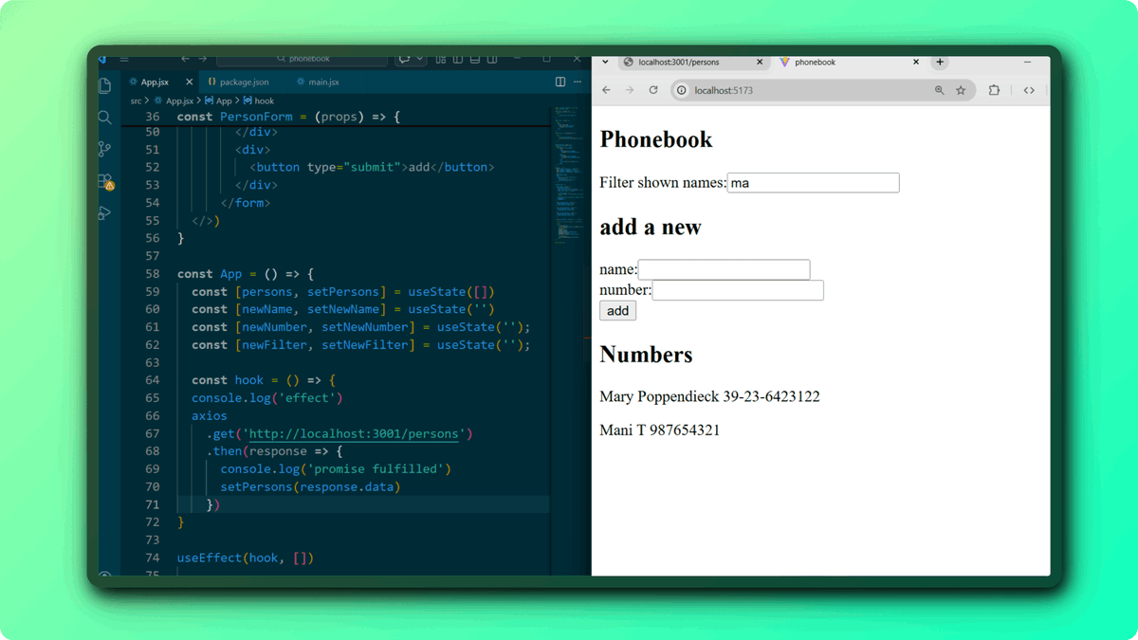Focus the name input field

724,269
